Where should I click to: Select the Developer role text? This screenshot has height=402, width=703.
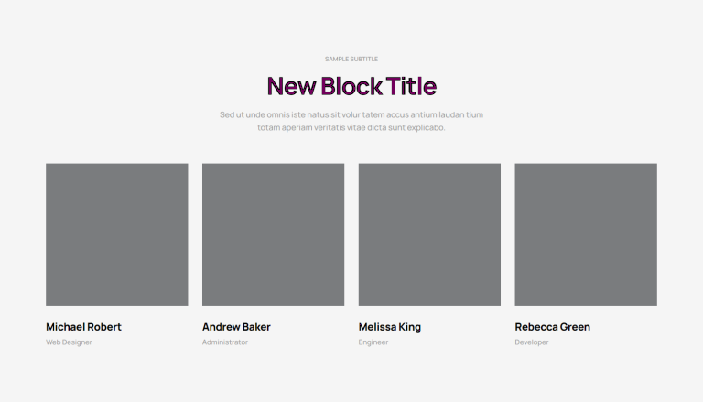point(531,342)
